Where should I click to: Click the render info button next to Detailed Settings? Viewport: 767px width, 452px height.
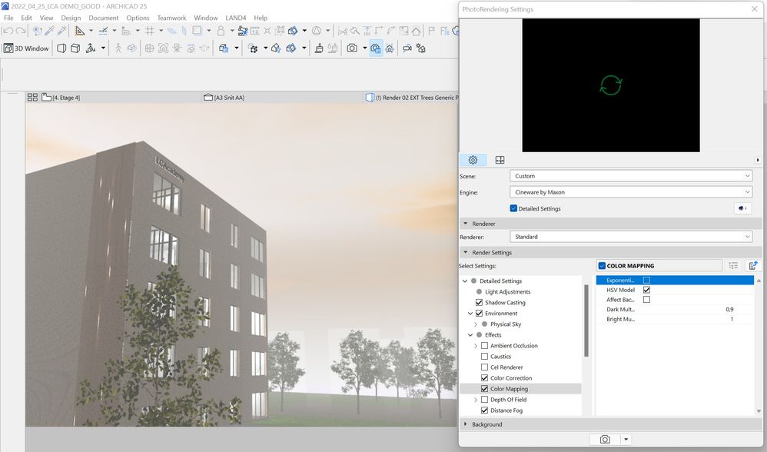click(742, 208)
